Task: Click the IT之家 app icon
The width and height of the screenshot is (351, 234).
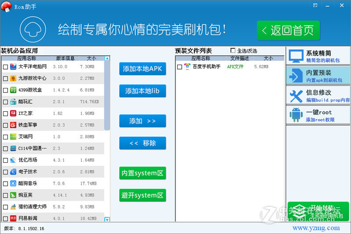Action: pos(13,113)
